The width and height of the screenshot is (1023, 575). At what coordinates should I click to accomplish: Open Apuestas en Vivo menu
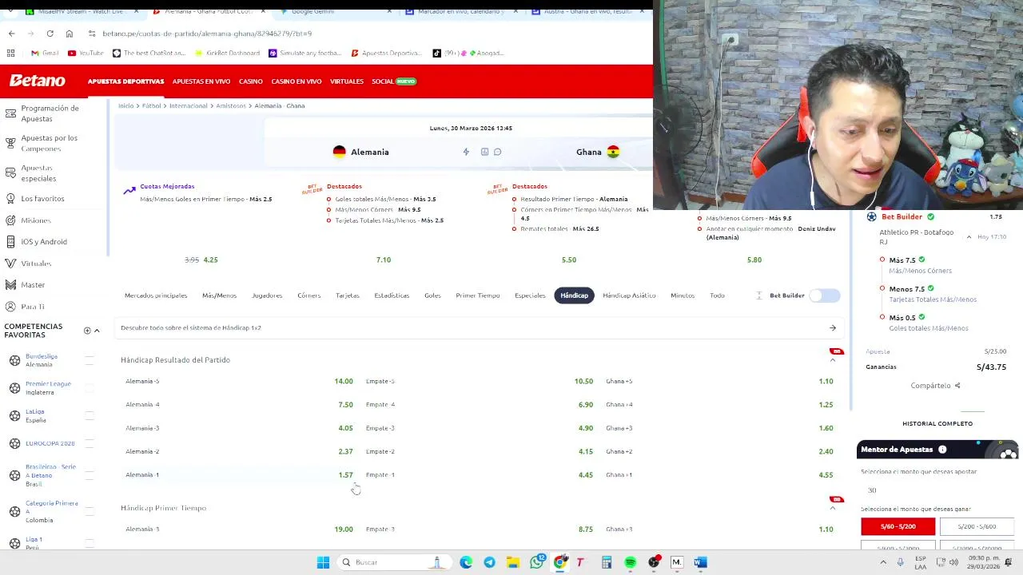[201, 81]
